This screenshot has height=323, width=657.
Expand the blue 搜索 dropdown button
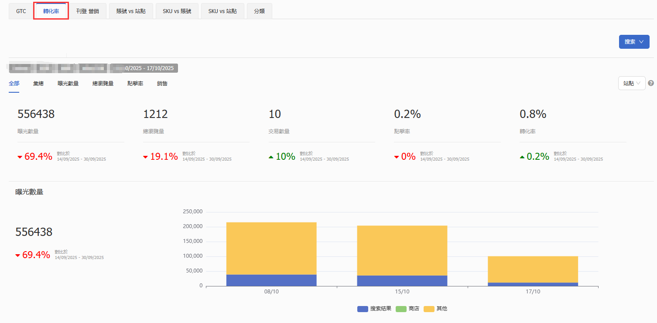coord(634,42)
